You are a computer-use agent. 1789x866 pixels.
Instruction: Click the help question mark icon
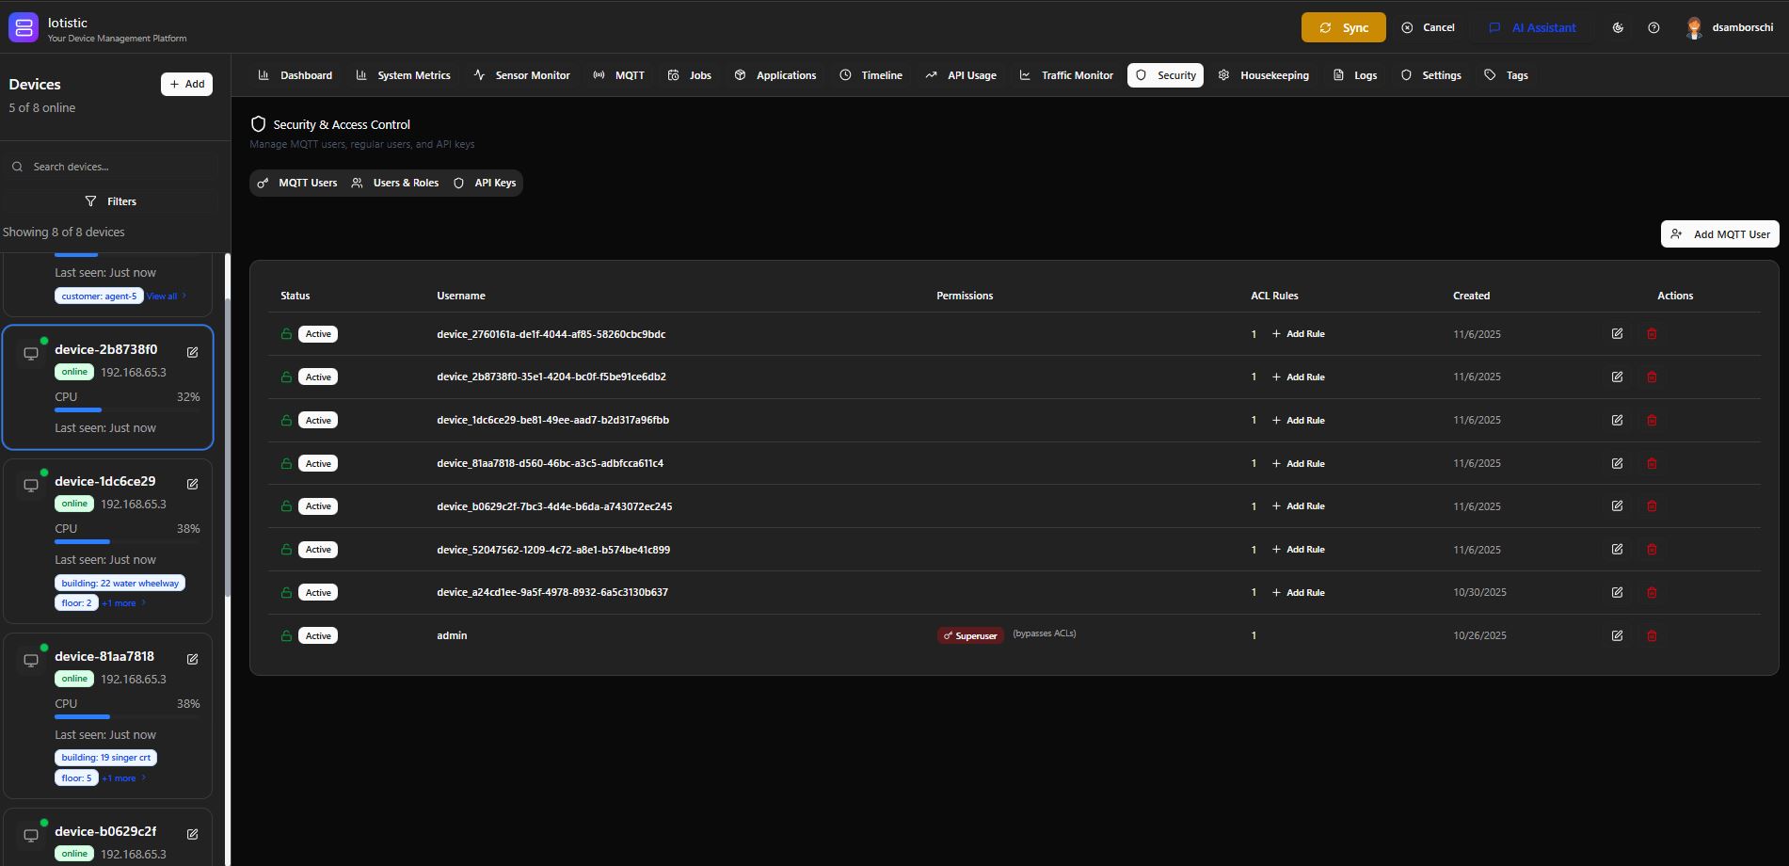[x=1653, y=27]
